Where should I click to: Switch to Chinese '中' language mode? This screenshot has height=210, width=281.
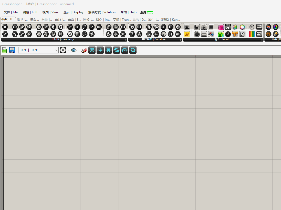(x=100, y=50)
